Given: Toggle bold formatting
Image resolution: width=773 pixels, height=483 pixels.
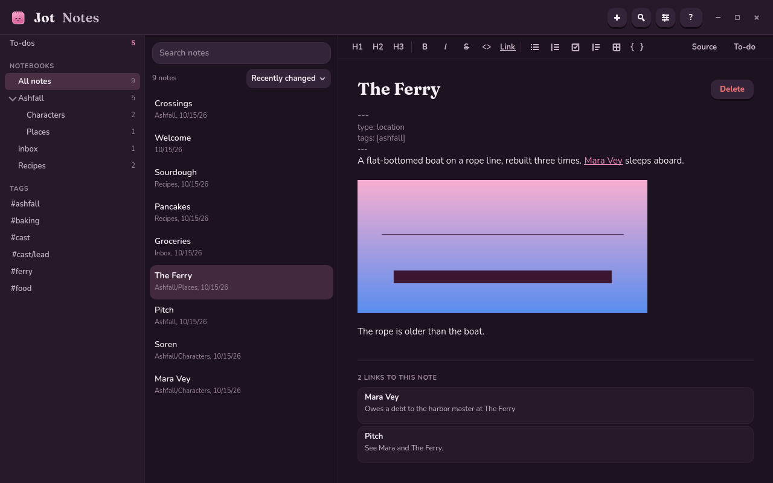Looking at the screenshot, I should click(x=425, y=46).
